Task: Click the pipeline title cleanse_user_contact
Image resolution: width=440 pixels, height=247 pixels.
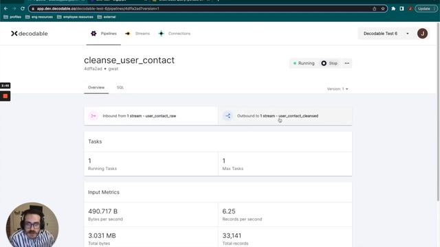Action: coord(129,60)
